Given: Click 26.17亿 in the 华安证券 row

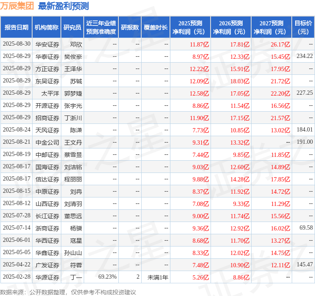Looking at the screenshot, I should coord(280,44).
